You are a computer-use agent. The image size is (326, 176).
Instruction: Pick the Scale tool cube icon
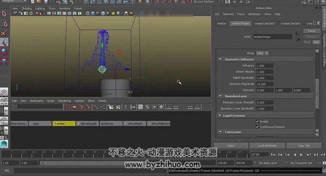click(x=4, y=61)
